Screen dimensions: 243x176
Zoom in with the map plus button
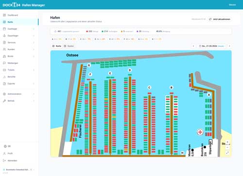click(227, 142)
